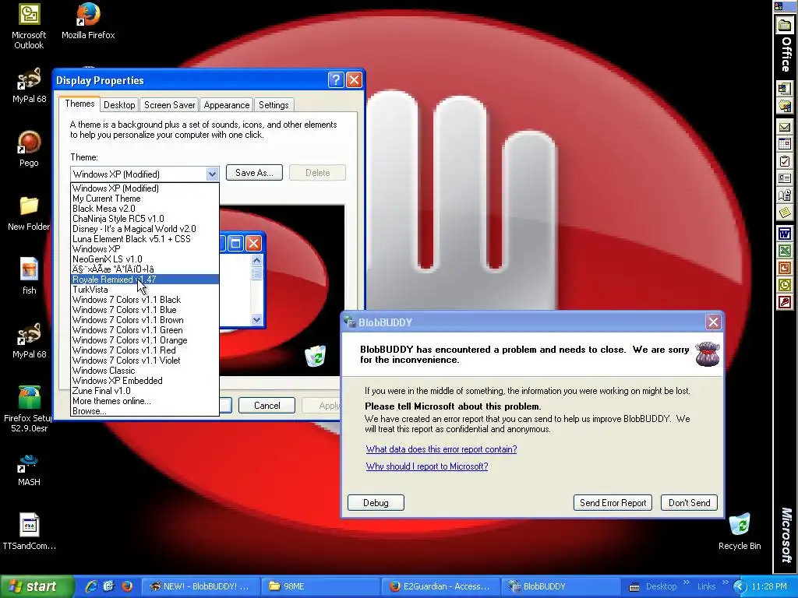
Task: Pick Windows 7 Colors v1.1 Violet
Action: tap(145, 361)
